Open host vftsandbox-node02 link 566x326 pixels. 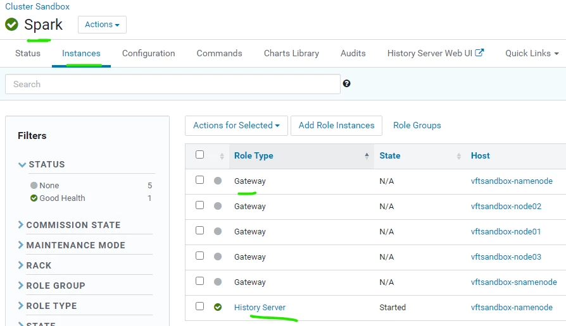click(506, 207)
